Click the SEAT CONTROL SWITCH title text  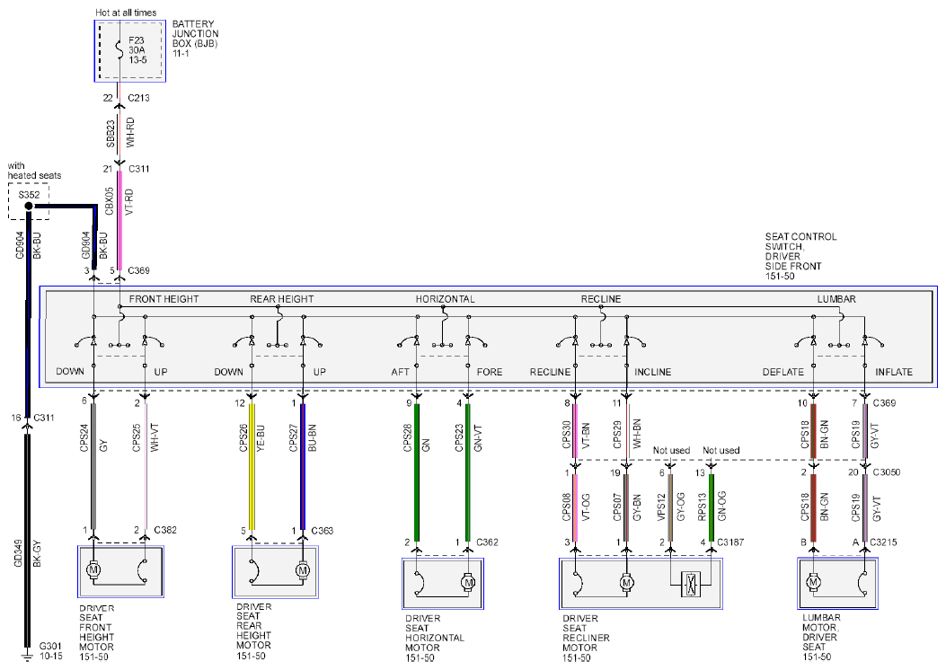coord(800,256)
